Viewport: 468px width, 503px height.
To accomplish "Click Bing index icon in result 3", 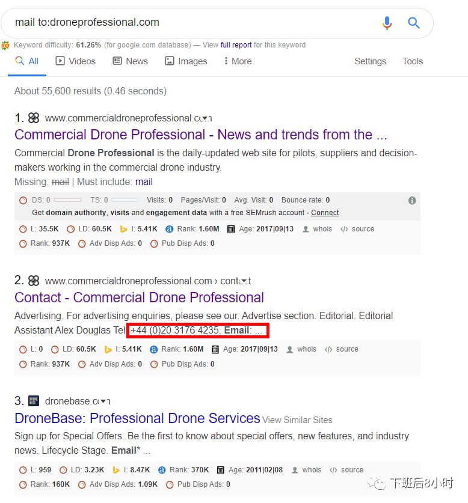I will (116, 470).
